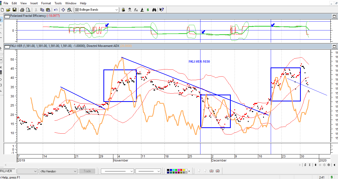The height and width of the screenshot is (179, 338).
Task: Click the Trade button
Action: tap(87, 171)
